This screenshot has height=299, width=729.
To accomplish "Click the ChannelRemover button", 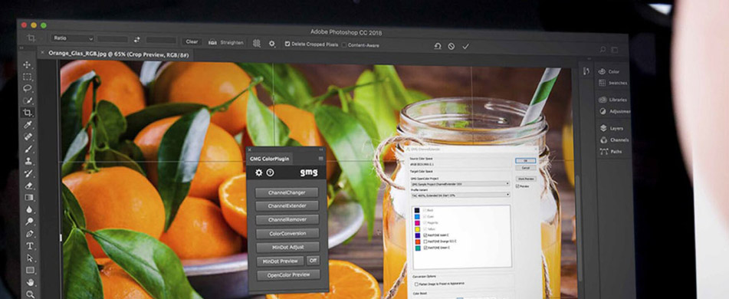I will 287,219.
